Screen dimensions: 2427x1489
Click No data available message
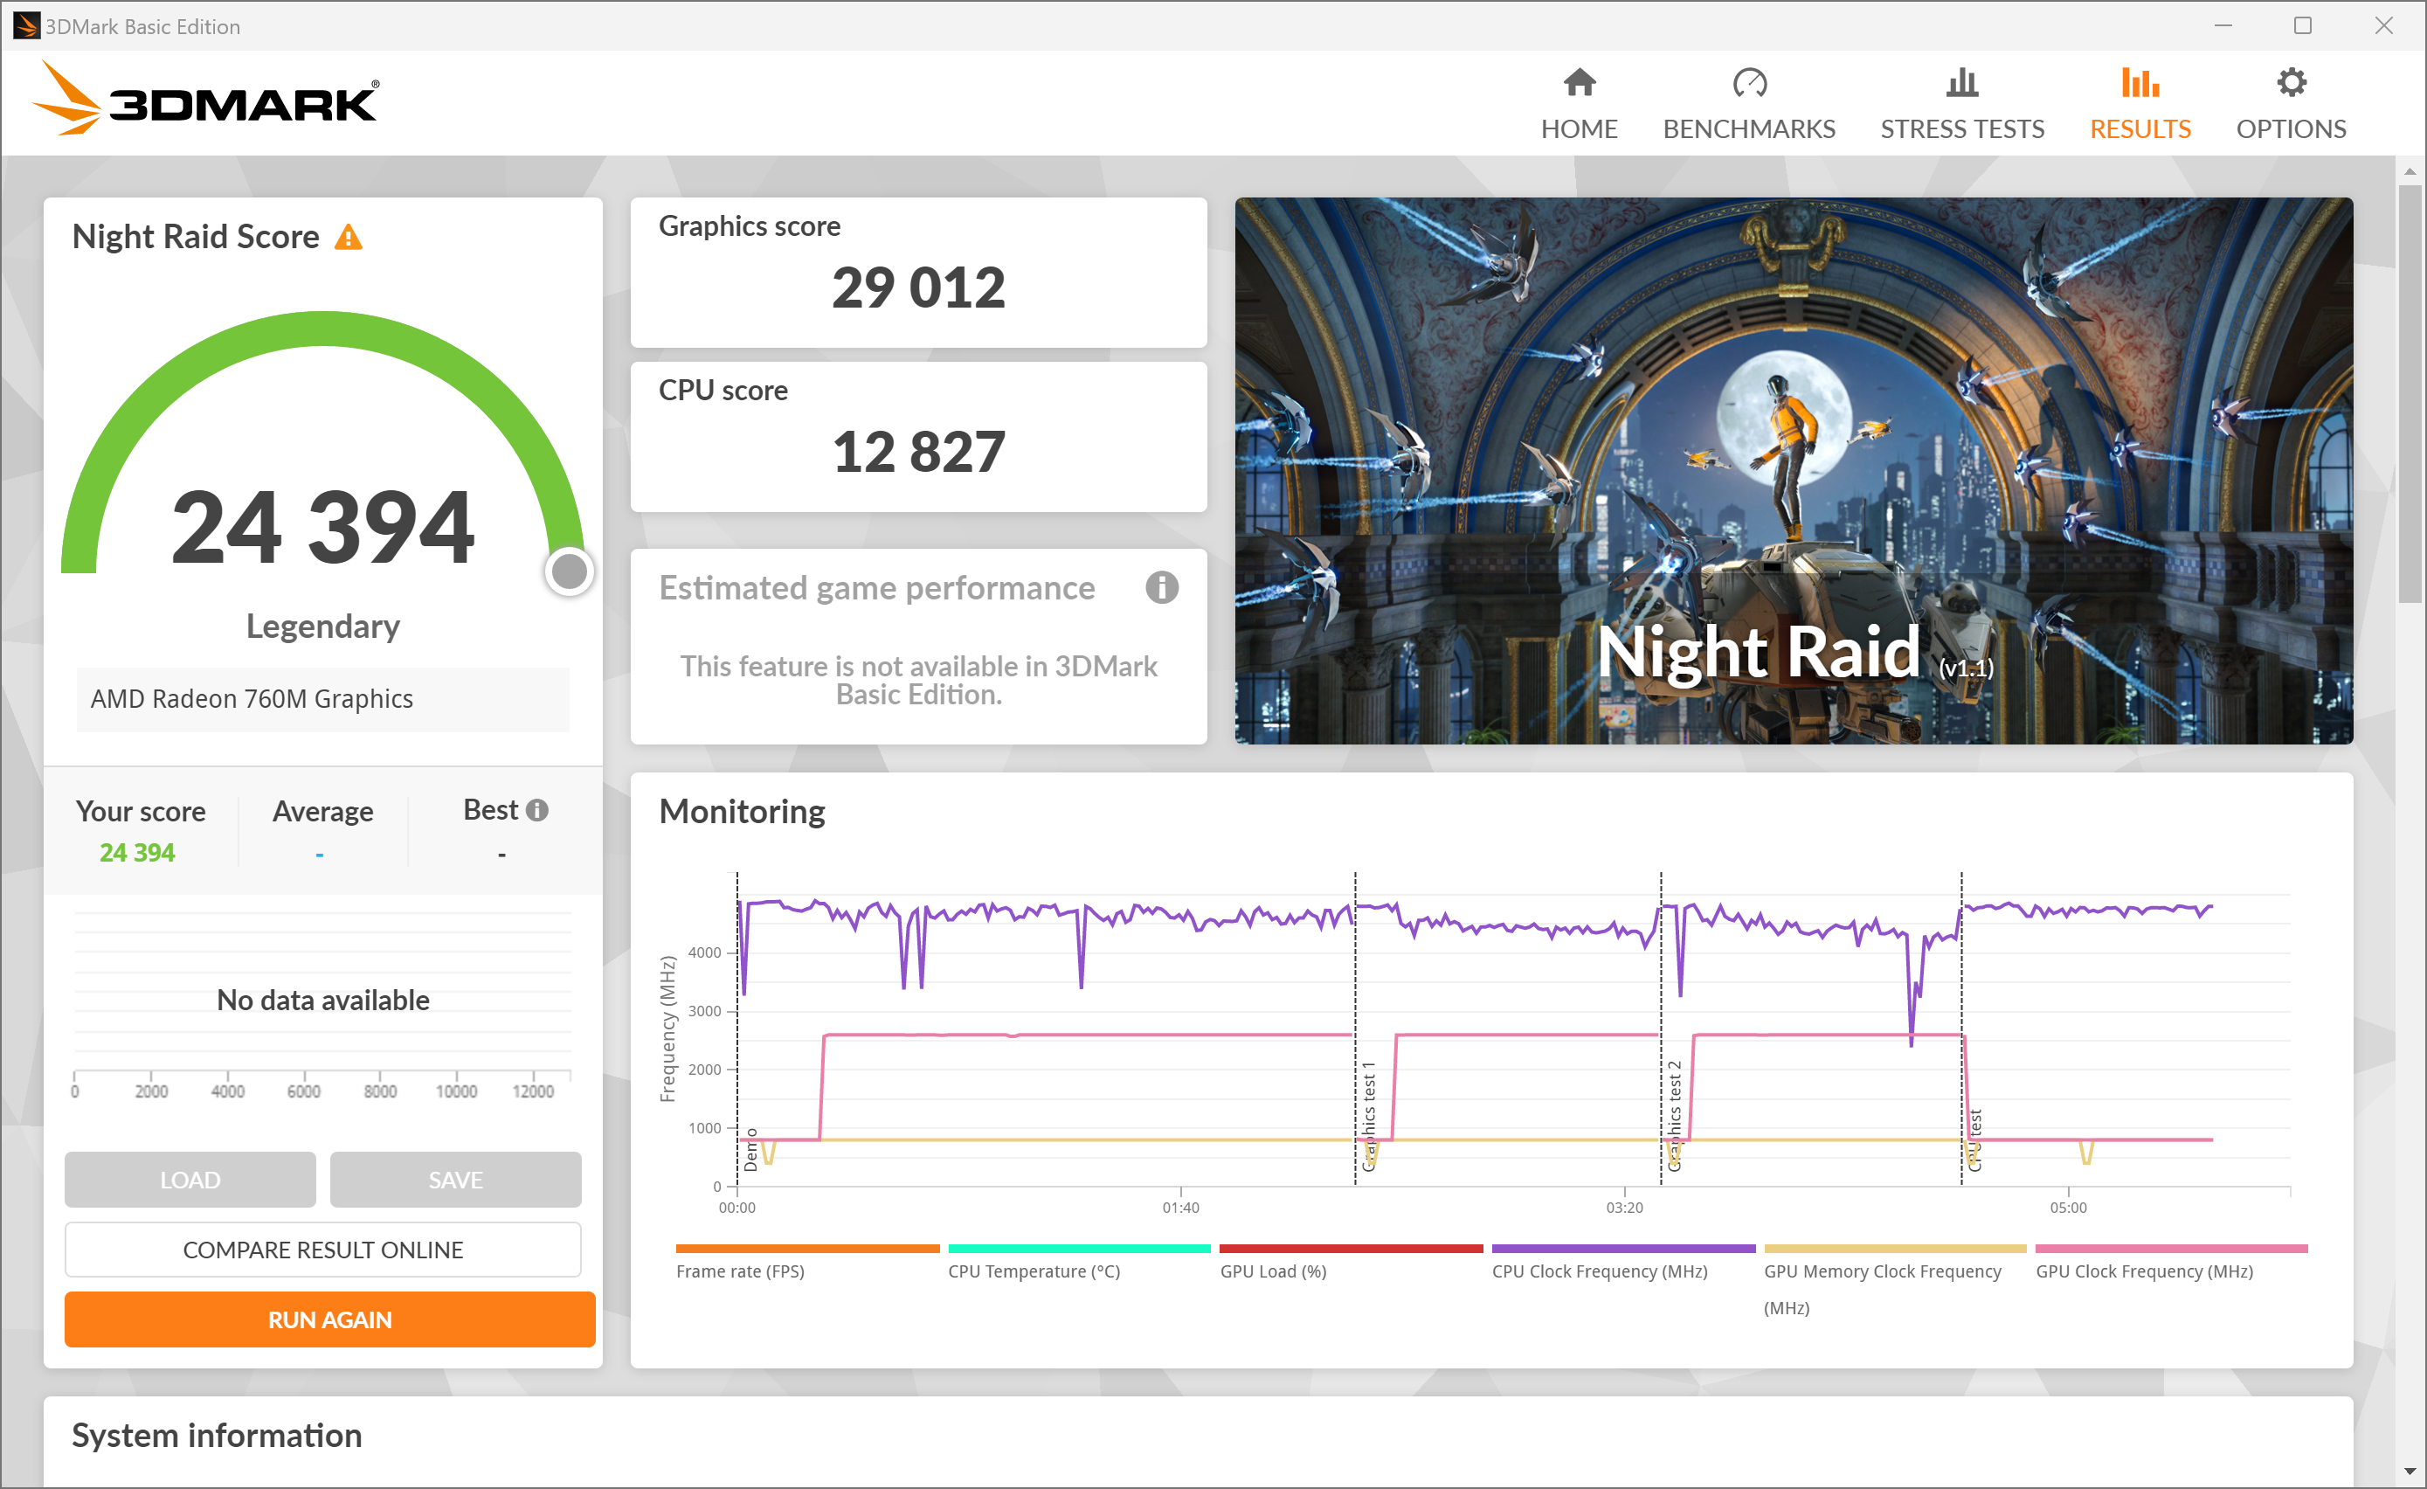coord(323,1001)
